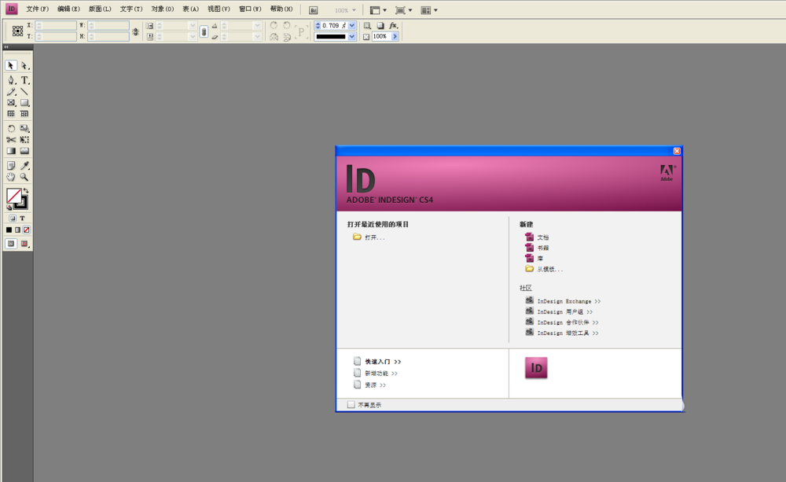Viewport: 786px width, 482px height.
Task: Open the 文字(T) menu
Action: (x=131, y=9)
